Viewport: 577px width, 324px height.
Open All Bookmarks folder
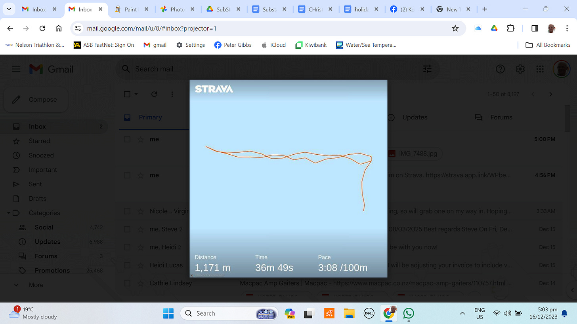click(548, 45)
